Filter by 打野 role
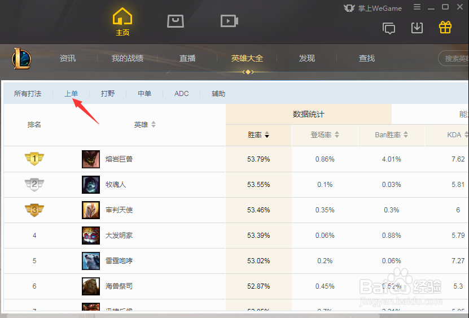Image resolution: width=469 pixels, height=318 pixels. click(108, 94)
